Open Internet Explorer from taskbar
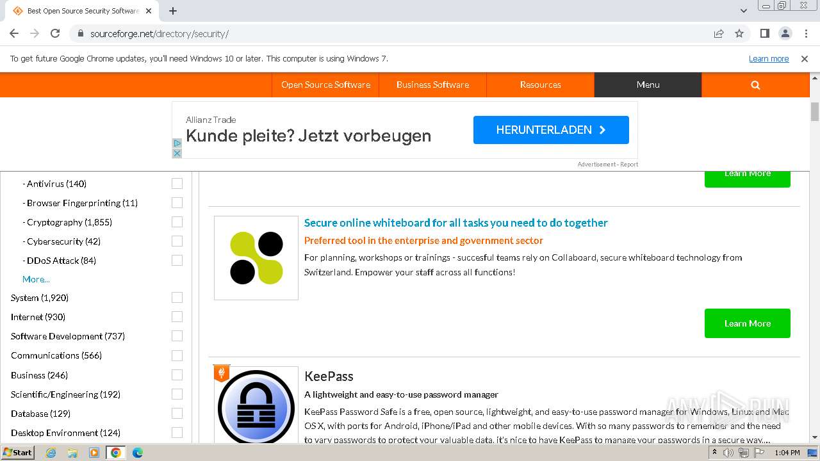 pos(51,452)
